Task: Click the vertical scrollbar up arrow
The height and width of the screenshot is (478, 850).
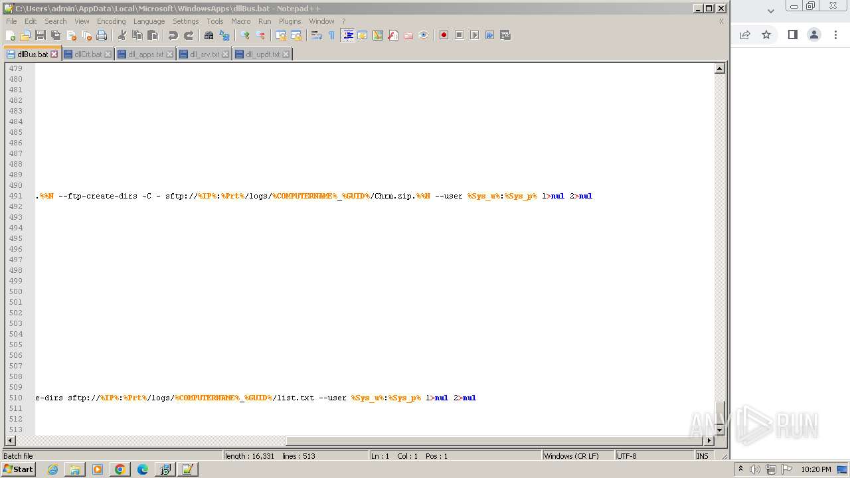Action: [x=719, y=68]
